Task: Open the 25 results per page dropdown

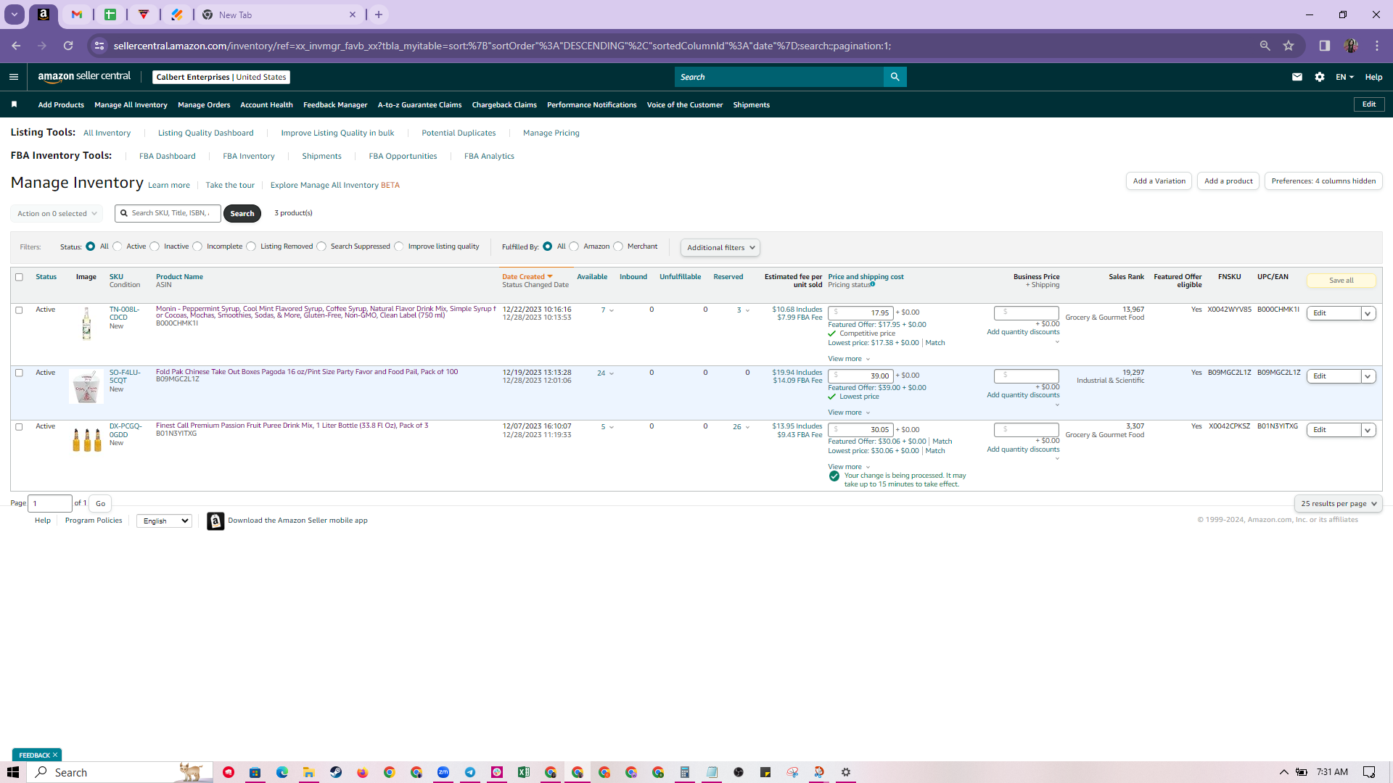Action: [x=1338, y=504]
